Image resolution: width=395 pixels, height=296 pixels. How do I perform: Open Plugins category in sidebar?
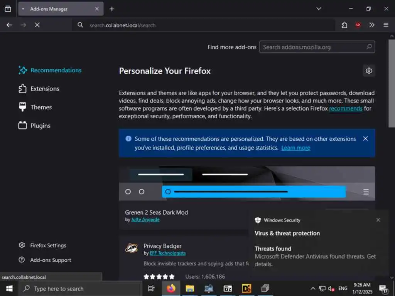(34, 126)
